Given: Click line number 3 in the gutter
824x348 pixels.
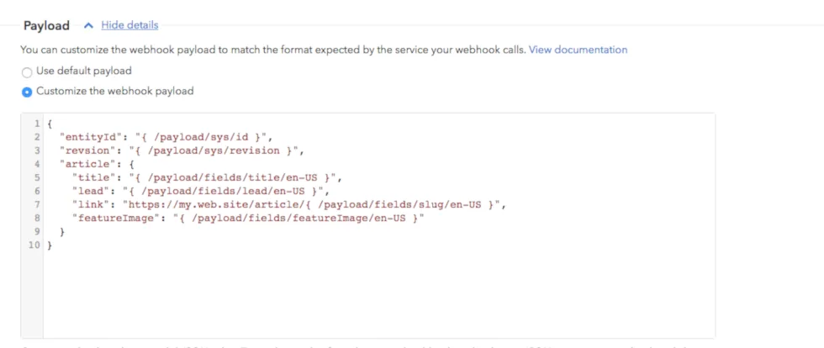Looking at the screenshot, I should tap(37, 150).
